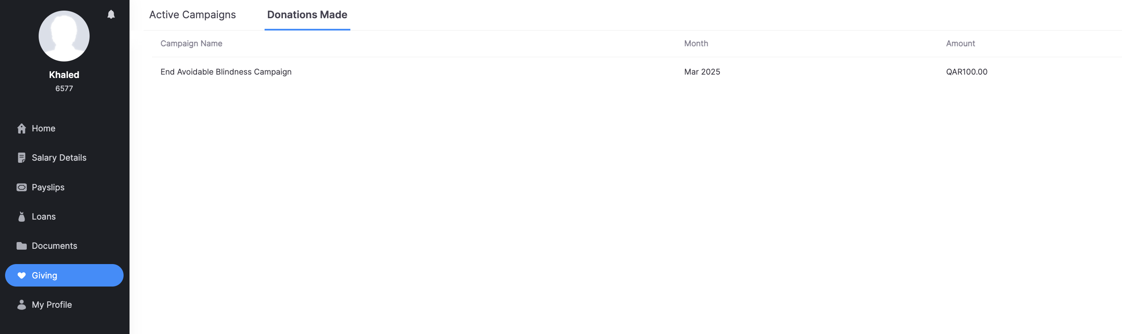The height and width of the screenshot is (334, 1122).
Task: Click the Mar 2025 month cell
Action: pyautogui.click(x=702, y=72)
